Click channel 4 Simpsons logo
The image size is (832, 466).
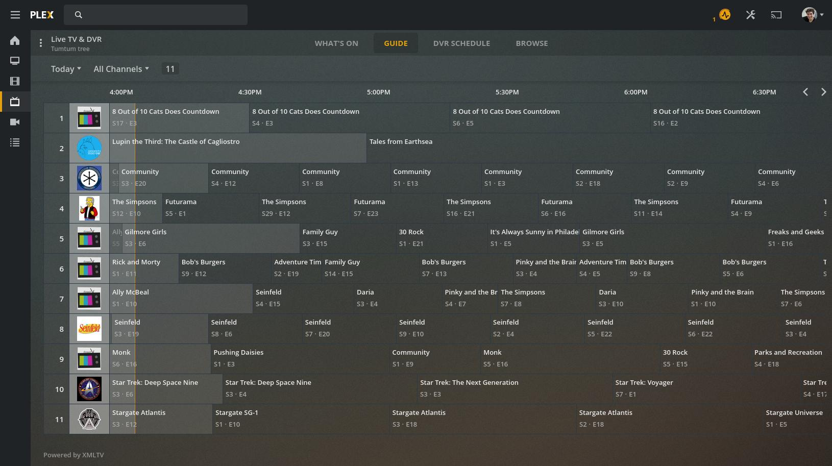coord(89,208)
